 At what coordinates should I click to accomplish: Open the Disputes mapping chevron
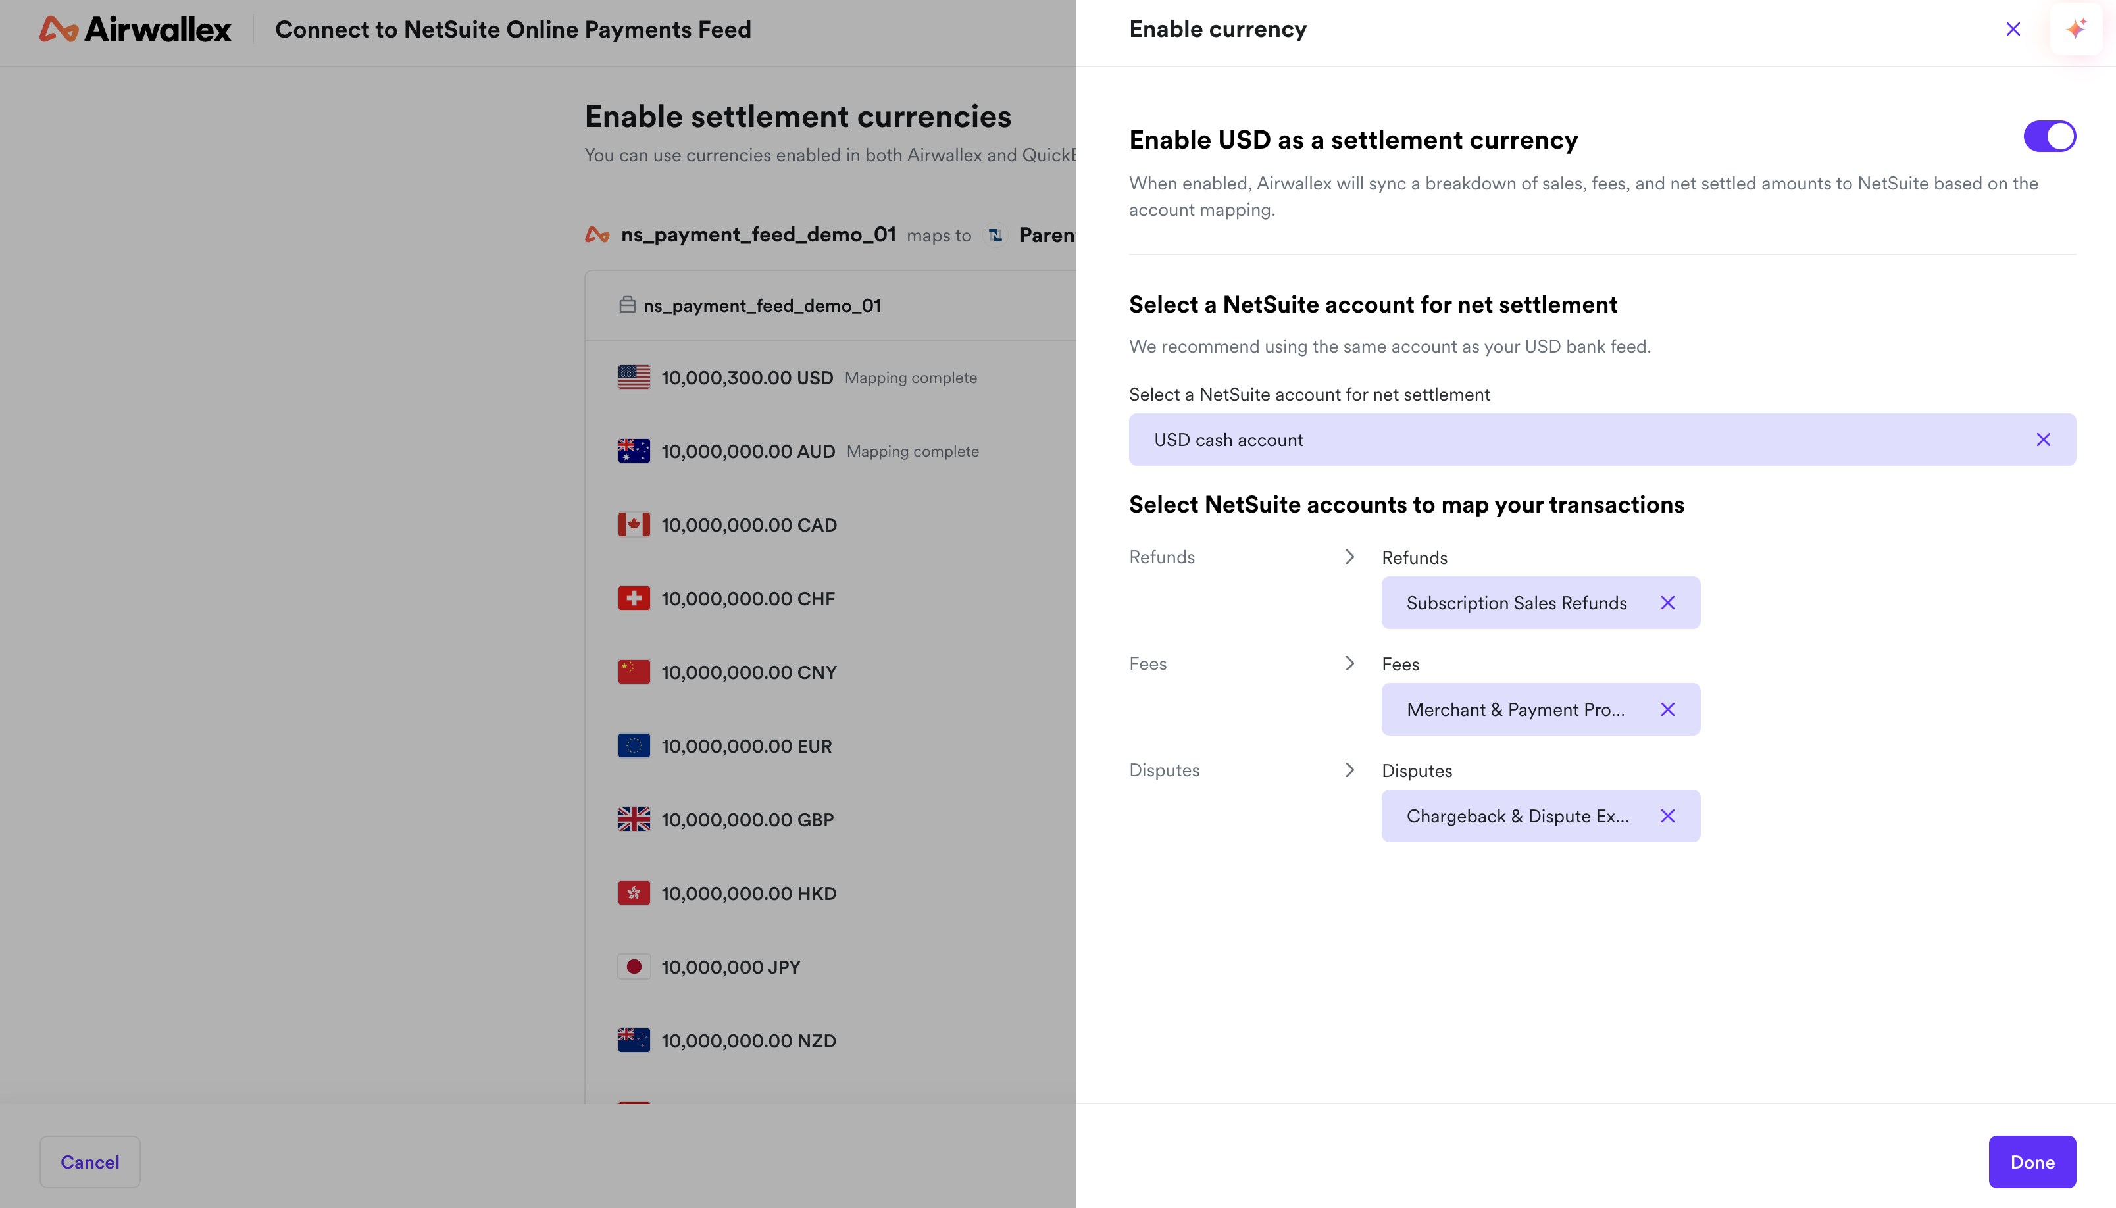point(1349,770)
